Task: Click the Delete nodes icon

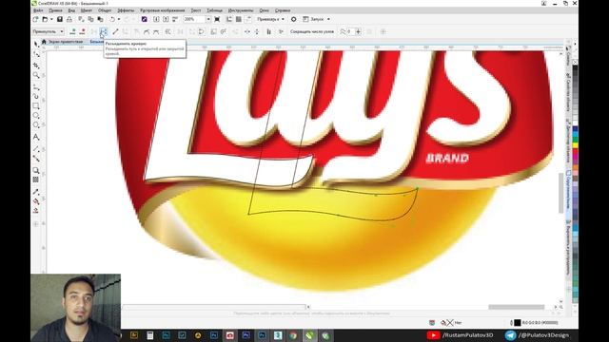Action: (83, 31)
